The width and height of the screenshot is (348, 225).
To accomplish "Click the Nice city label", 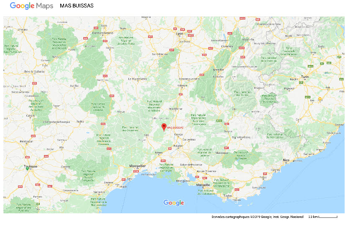I will coord(286,160).
